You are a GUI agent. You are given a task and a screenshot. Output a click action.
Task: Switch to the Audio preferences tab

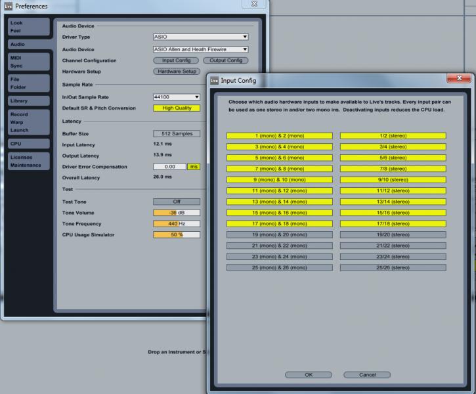[28, 44]
